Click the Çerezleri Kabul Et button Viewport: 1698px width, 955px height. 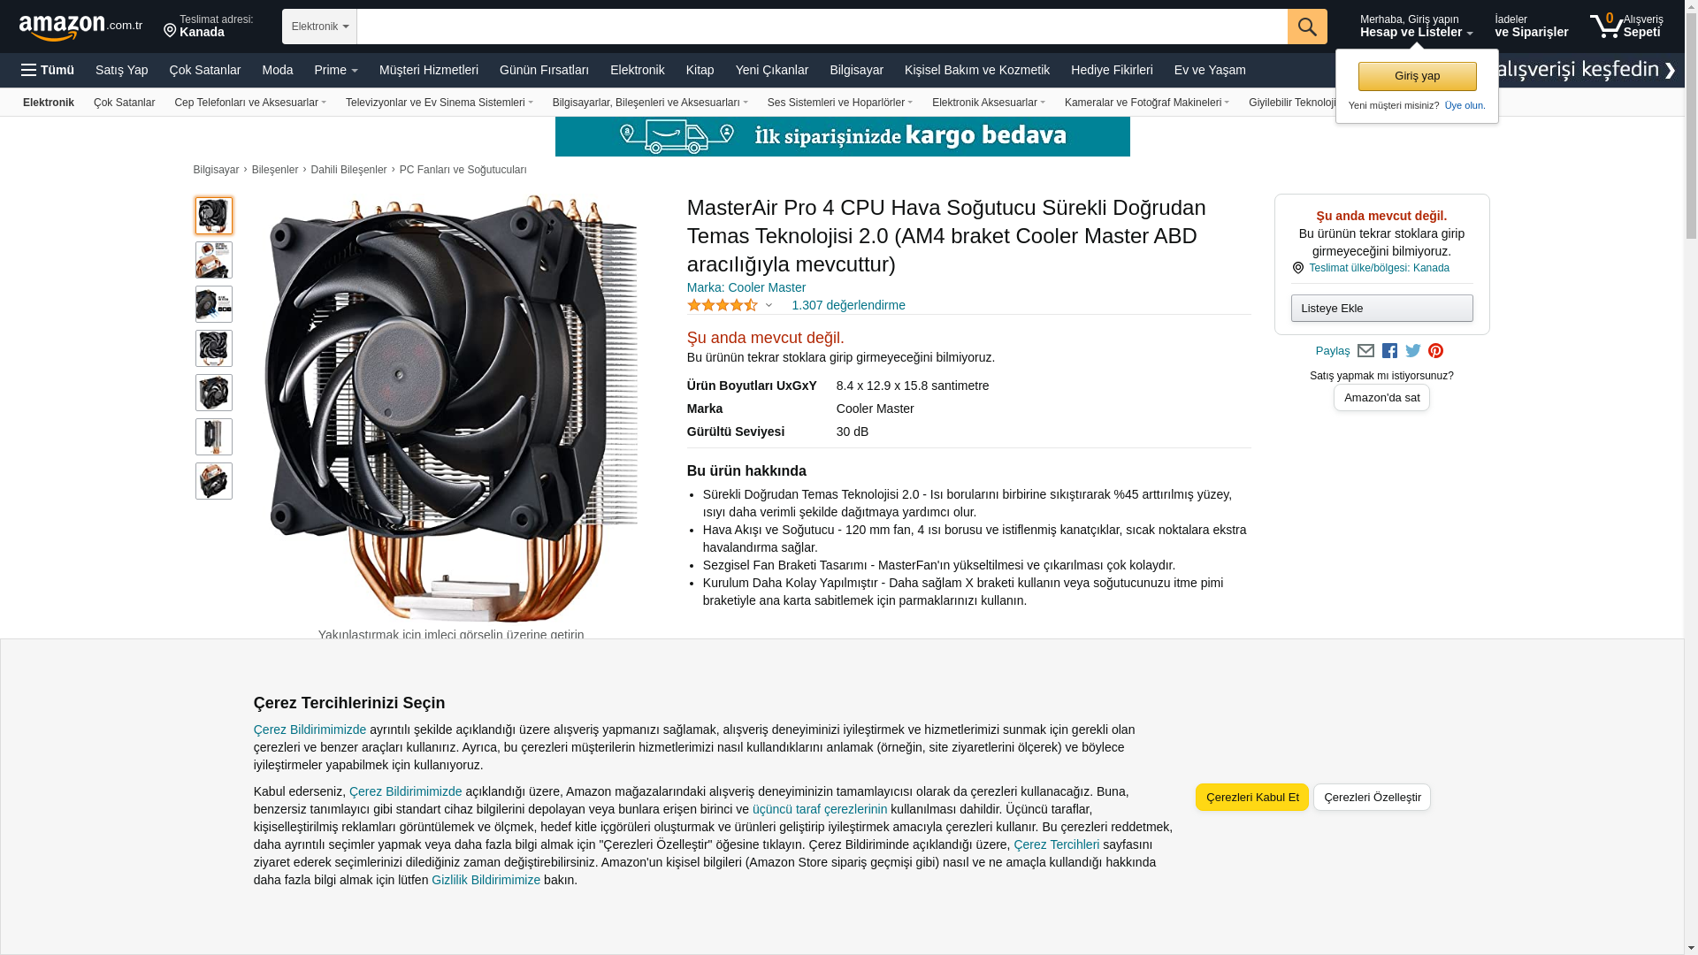pyautogui.click(x=1252, y=797)
